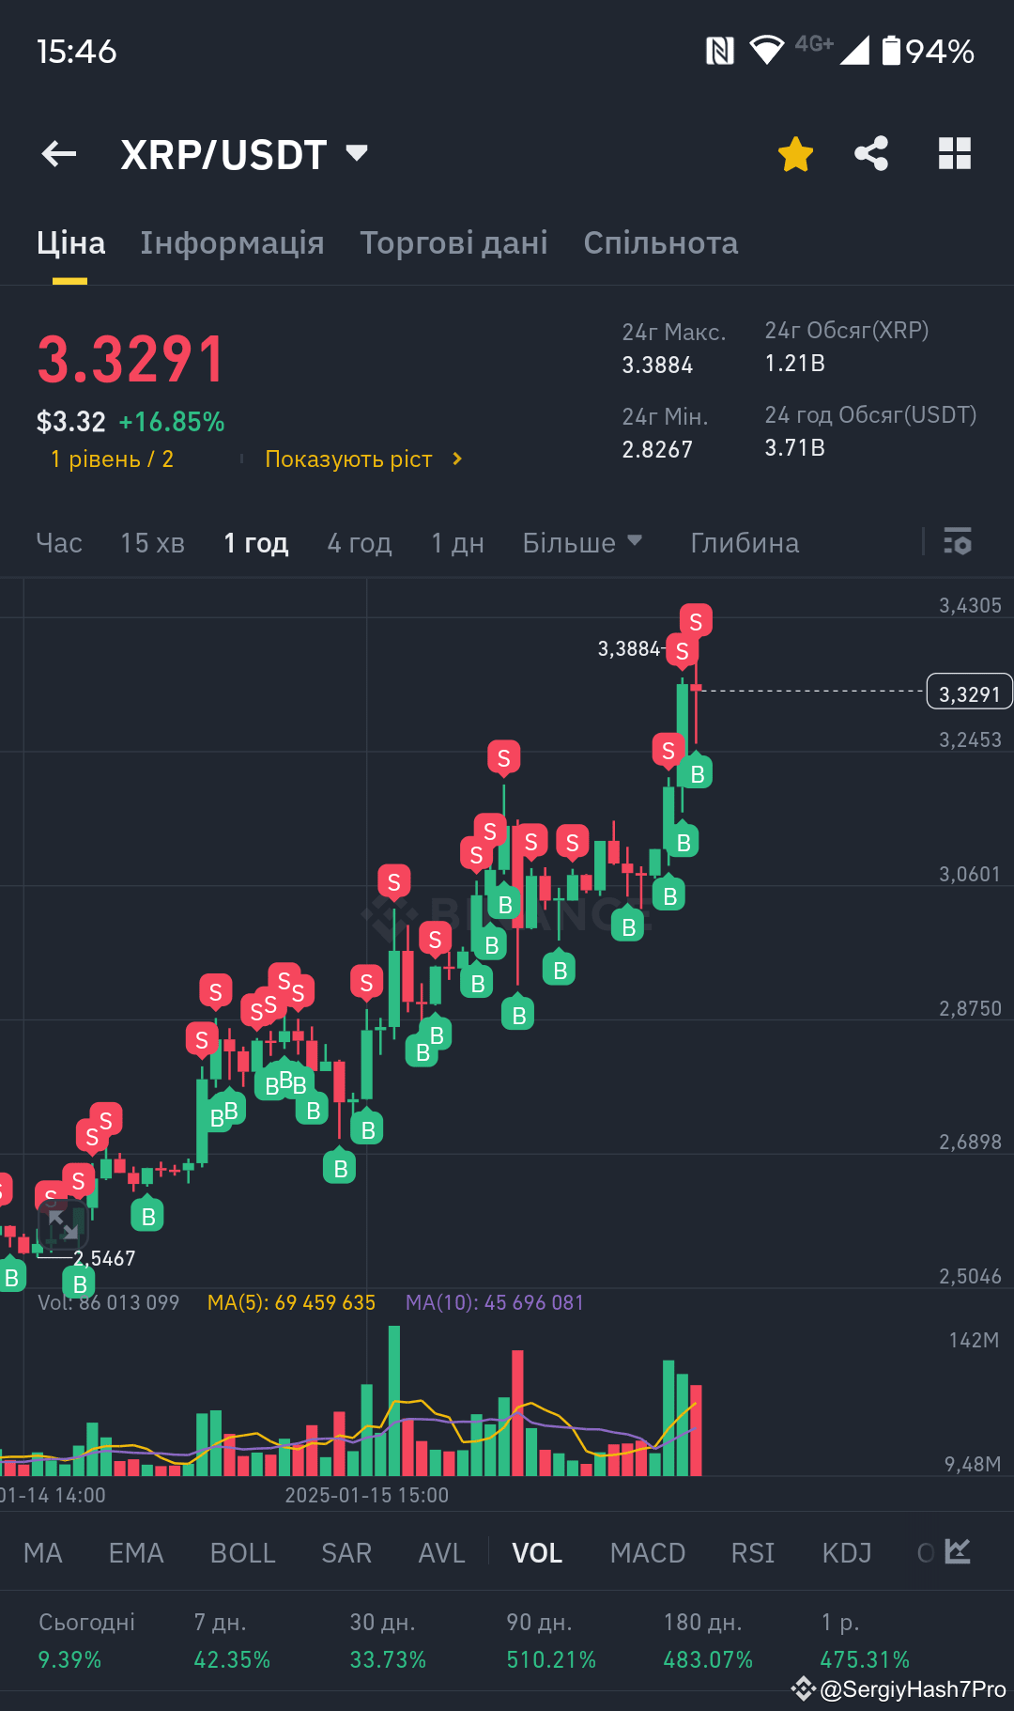This screenshot has height=1711, width=1014.
Task: Select the AVL indicator
Action: tap(441, 1553)
